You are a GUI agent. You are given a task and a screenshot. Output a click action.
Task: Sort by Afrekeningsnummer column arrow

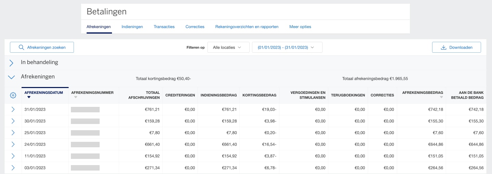coord(76,97)
